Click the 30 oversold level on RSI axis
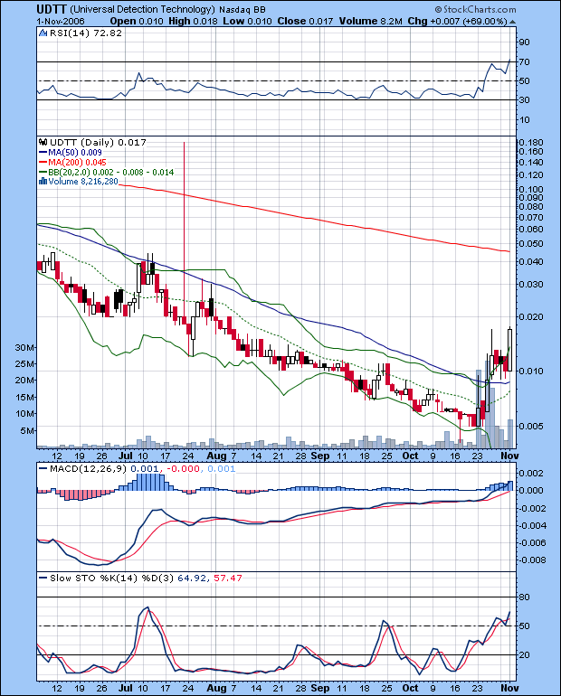561x696 pixels. point(524,99)
